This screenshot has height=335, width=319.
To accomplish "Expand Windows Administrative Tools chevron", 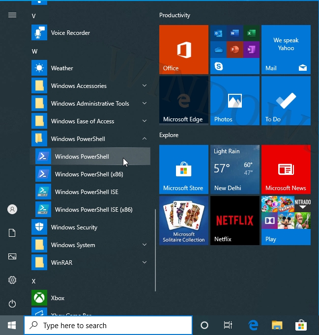I will (x=145, y=104).
